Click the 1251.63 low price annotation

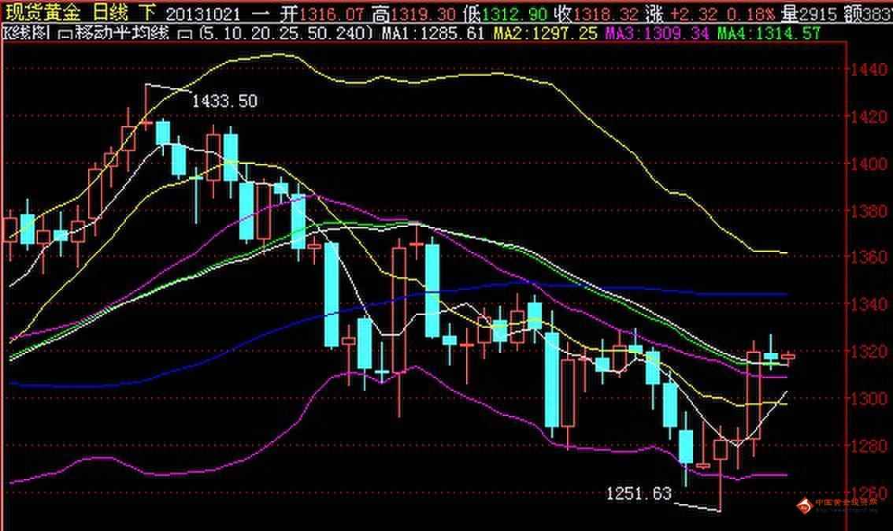click(x=639, y=493)
